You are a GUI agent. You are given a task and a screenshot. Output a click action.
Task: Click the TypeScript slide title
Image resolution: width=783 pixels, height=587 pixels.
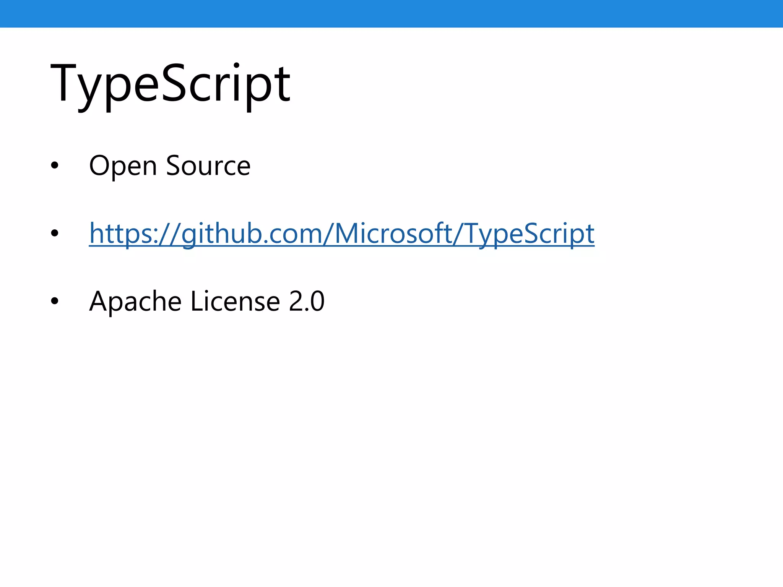pos(170,83)
